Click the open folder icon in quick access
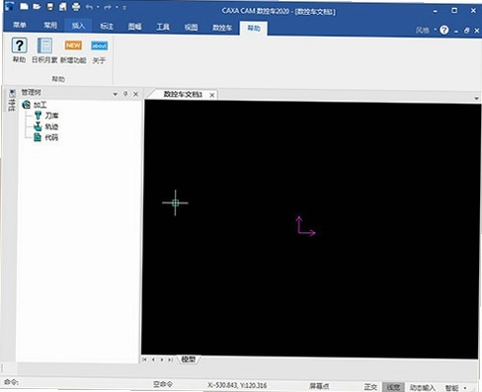Image resolution: width=482 pixels, height=392 pixels. point(37,7)
